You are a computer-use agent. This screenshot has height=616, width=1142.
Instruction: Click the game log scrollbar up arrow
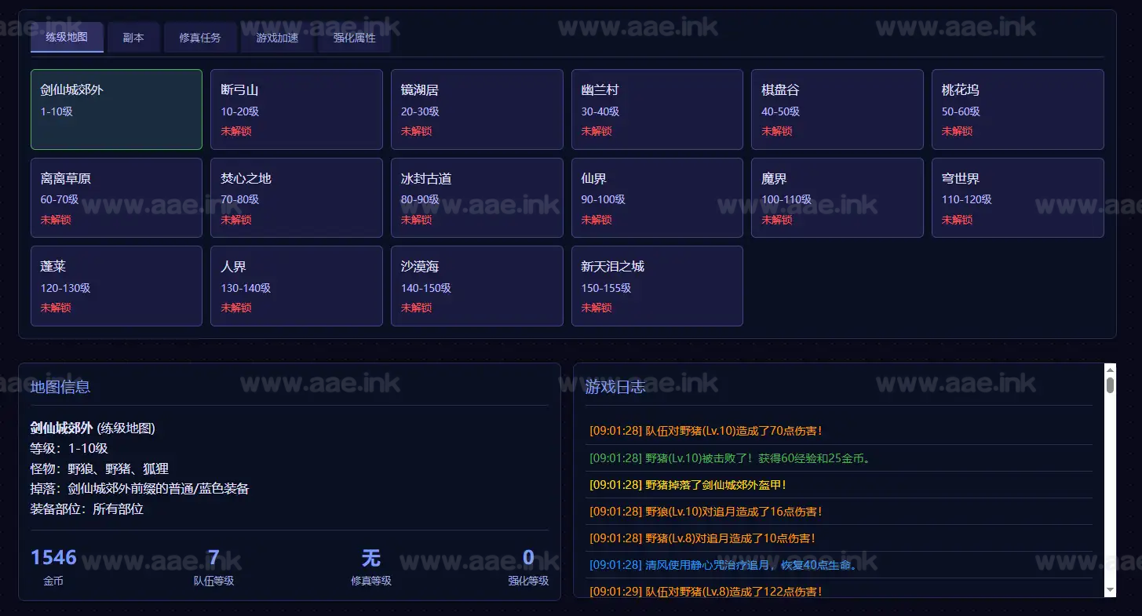coord(1111,370)
